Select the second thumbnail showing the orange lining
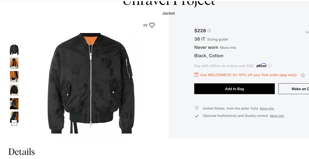This screenshot has width=309, height=159. point(14,63)
